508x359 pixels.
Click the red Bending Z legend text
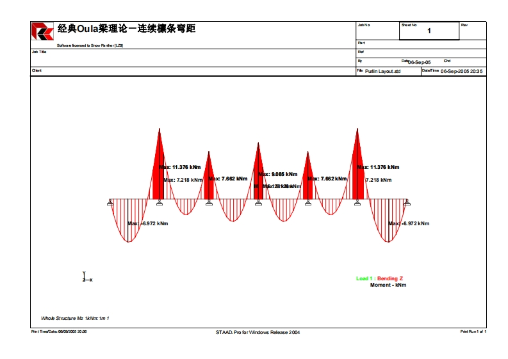[x=390, y=279]
